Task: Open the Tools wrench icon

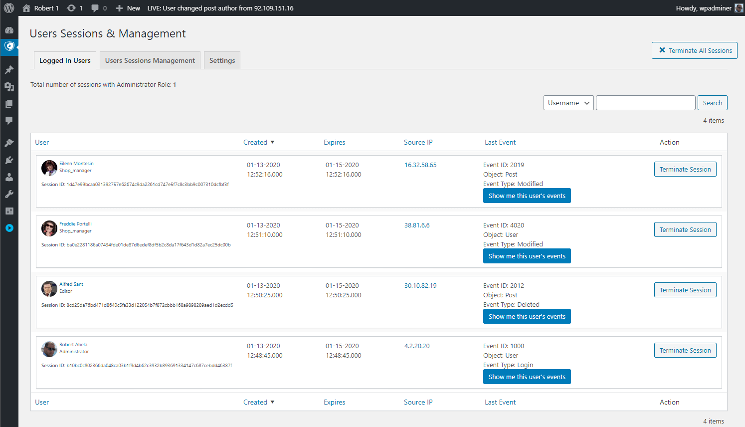Action: [9, 194]
